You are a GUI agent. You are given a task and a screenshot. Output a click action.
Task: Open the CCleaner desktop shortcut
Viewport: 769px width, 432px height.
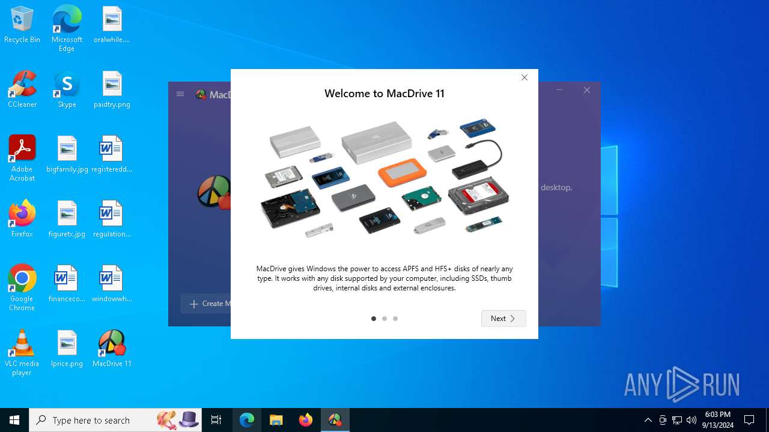click(x=22, y=90)
